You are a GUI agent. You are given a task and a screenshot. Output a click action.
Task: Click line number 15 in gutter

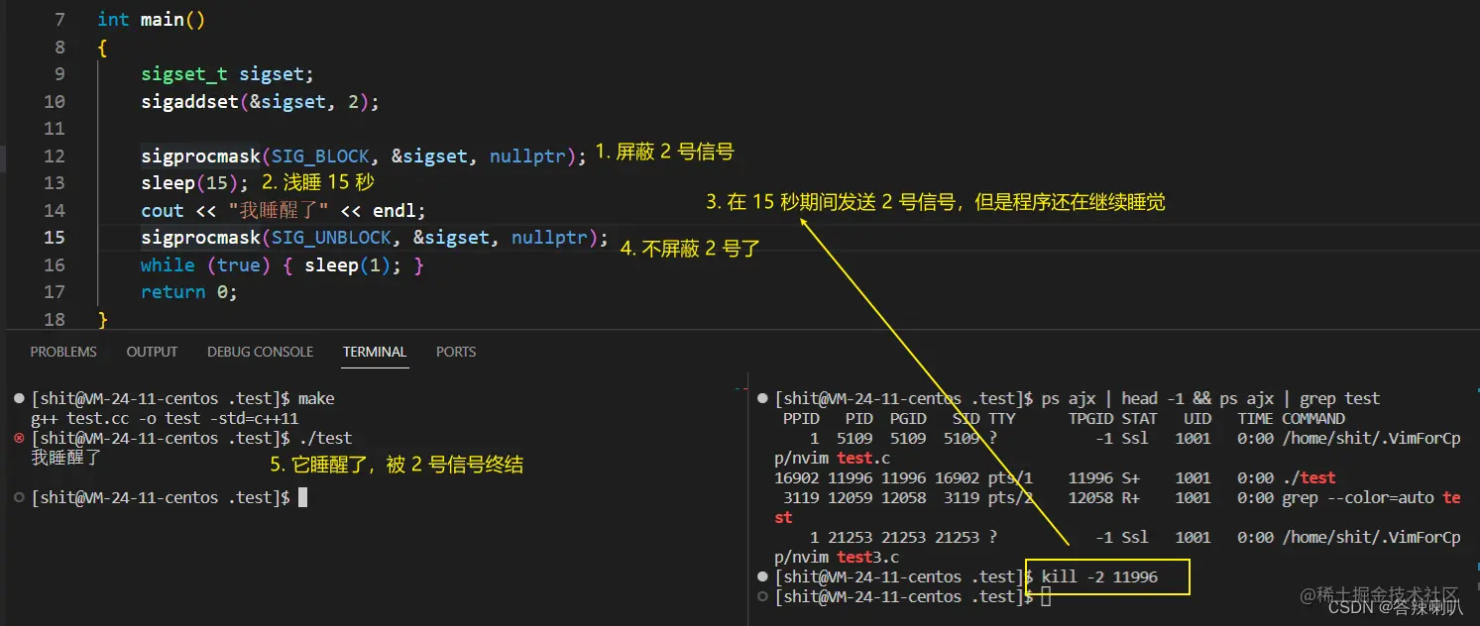(x=55, y=237)
